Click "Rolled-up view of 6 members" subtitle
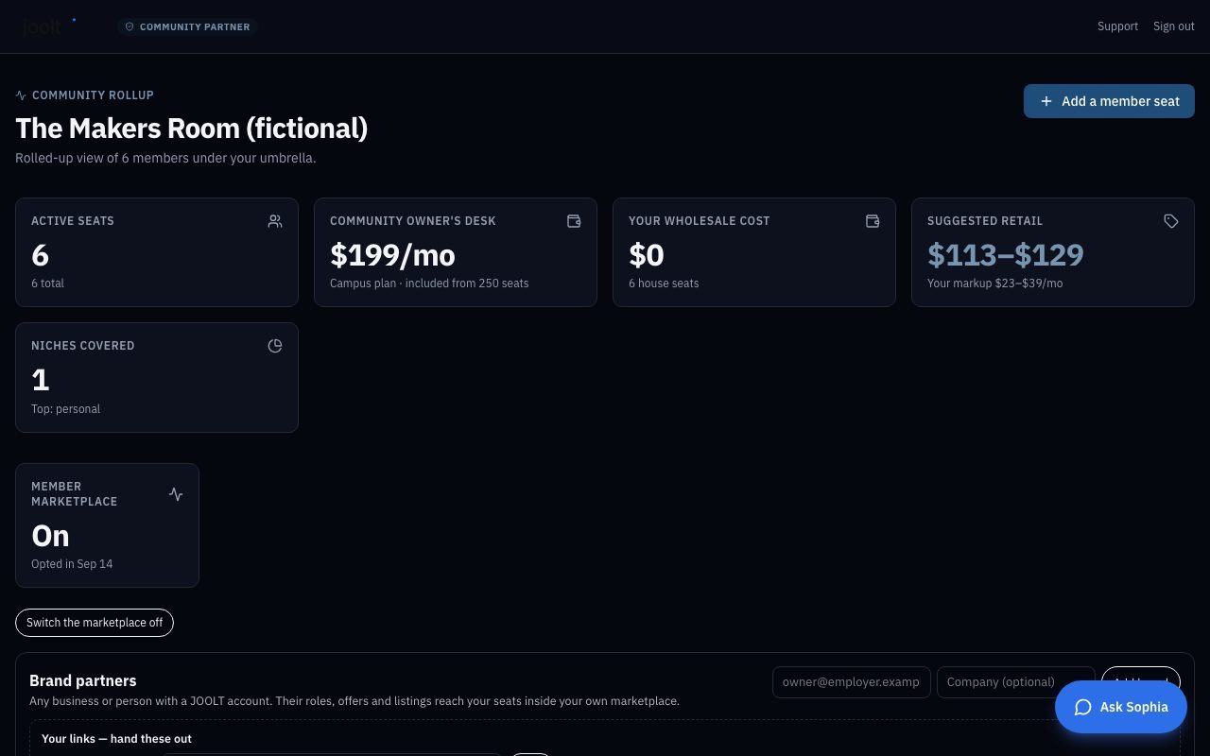The height and width of the screenshot is (756, 1210). pos(165,158)
